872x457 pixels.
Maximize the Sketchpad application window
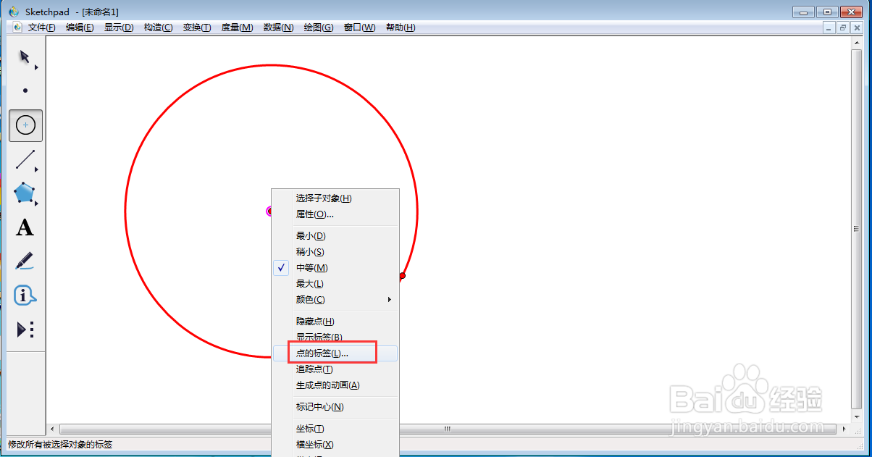click(x=826, y=12)
